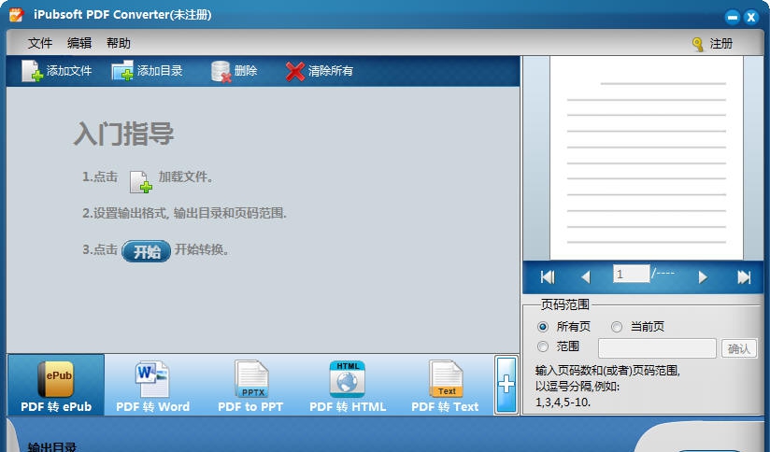The width and height of the screenshot is (770, 452).
Task: Click the page number field showing 1
Action: click(x=631, y=274)
